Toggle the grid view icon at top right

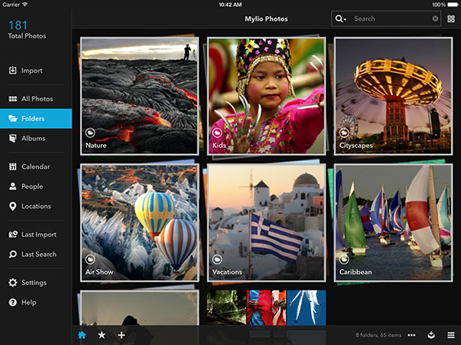pos(451,18)
